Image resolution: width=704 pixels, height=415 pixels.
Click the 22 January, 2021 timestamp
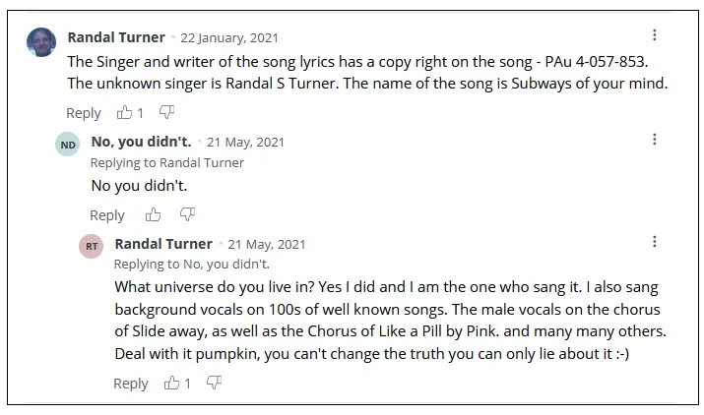[x=229, y=37]
